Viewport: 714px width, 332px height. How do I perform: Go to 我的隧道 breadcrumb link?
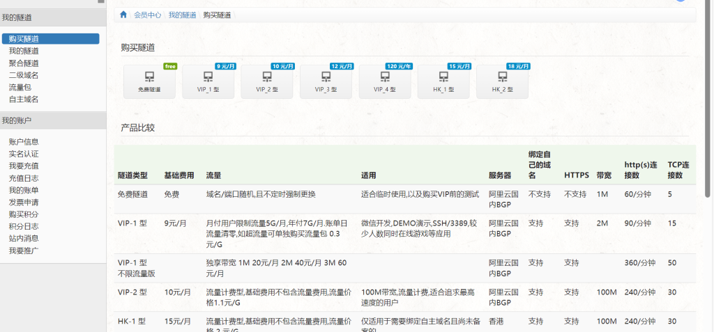[x=182, y=15]
